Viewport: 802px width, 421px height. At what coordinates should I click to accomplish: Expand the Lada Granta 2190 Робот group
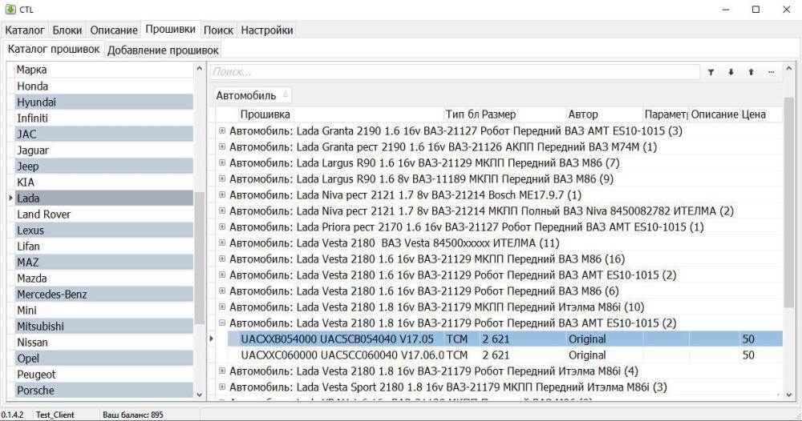(x=222, y=130)
